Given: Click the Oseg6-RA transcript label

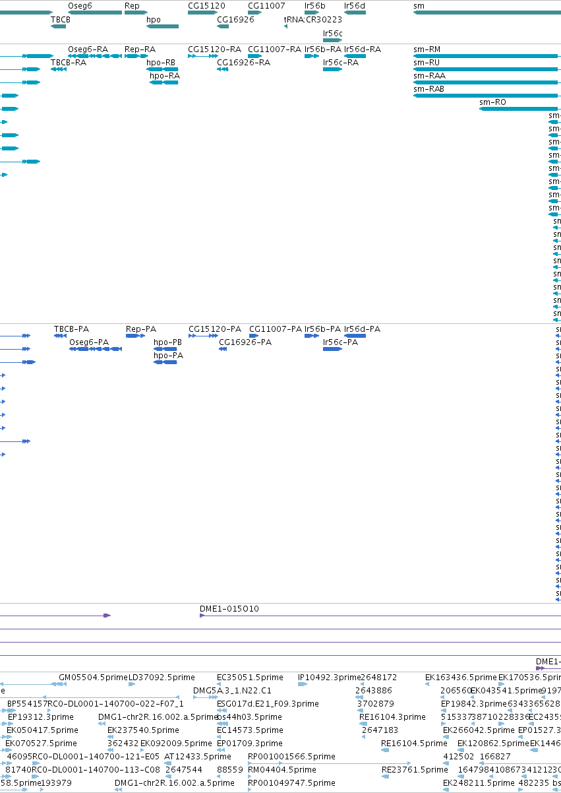Looking at the screenshot, I should point(88,49).
